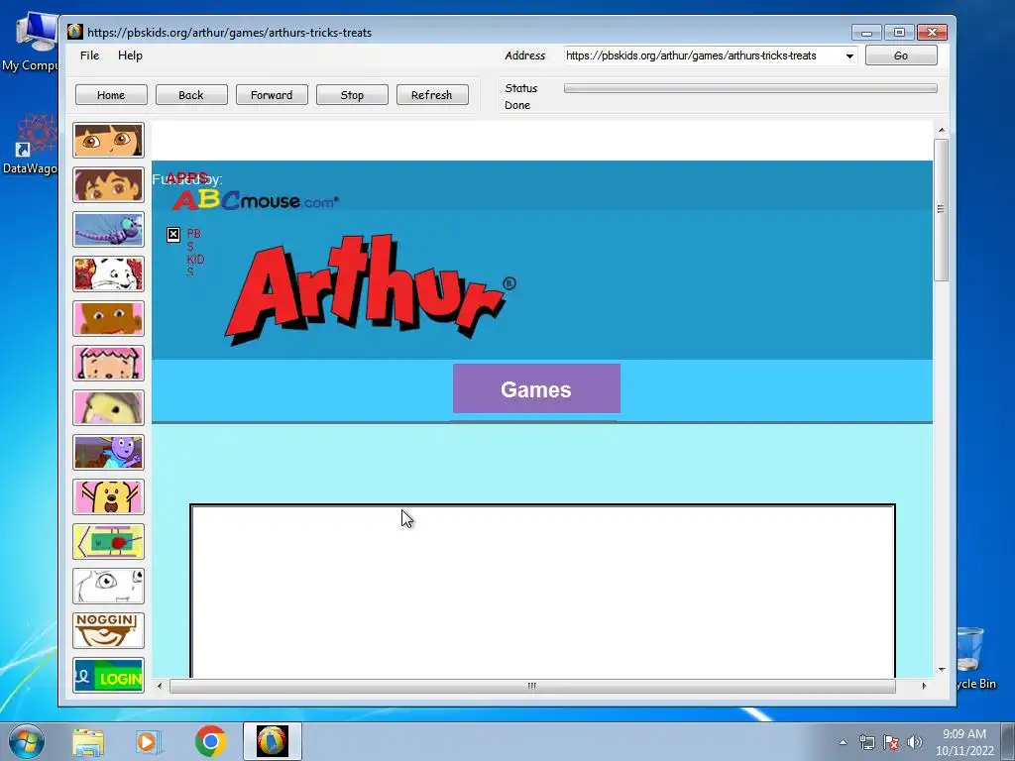Screen dimensions: 1015x761
Task: Select the Max and Ruby white bunny thumbnail
Action: coord(108,273)
